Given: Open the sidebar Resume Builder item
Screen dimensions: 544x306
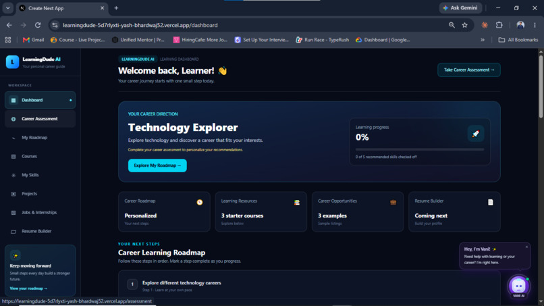Looking at the screenshot, I should (40, 231).
